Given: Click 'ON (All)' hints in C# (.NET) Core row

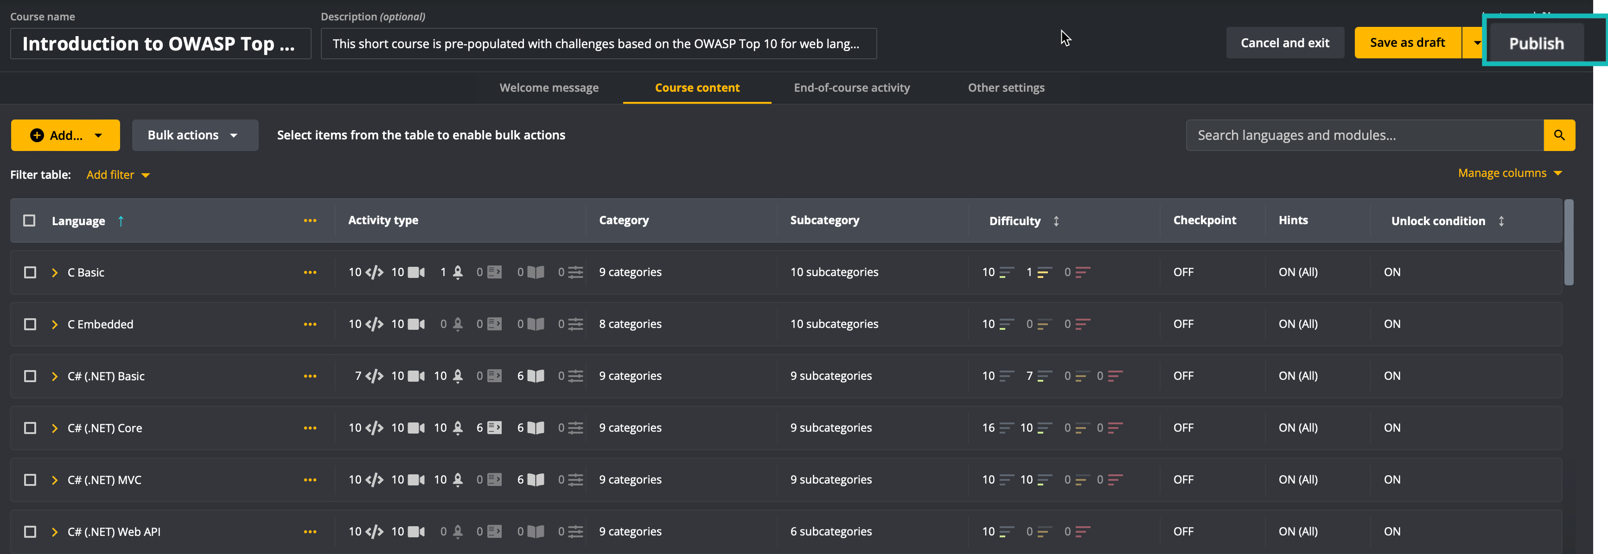Looking at the screenshot, I should (x=1298, y=428).
